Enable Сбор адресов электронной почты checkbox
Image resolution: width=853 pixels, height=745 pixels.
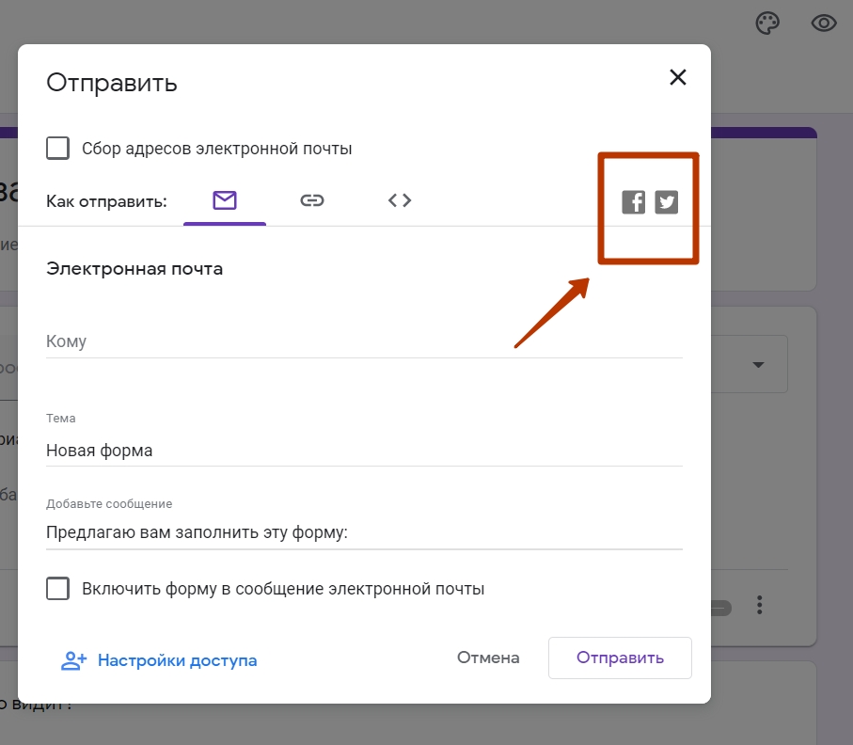[x=57, y=148]
